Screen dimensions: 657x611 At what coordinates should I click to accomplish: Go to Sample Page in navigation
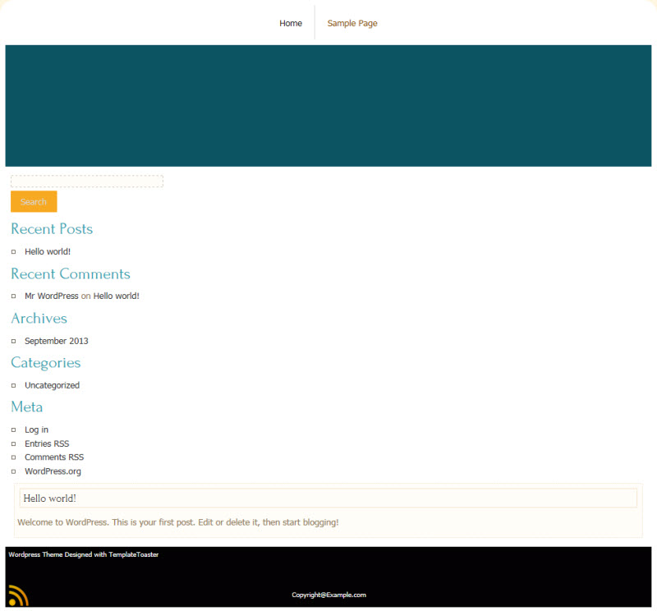tap(352, 23)
